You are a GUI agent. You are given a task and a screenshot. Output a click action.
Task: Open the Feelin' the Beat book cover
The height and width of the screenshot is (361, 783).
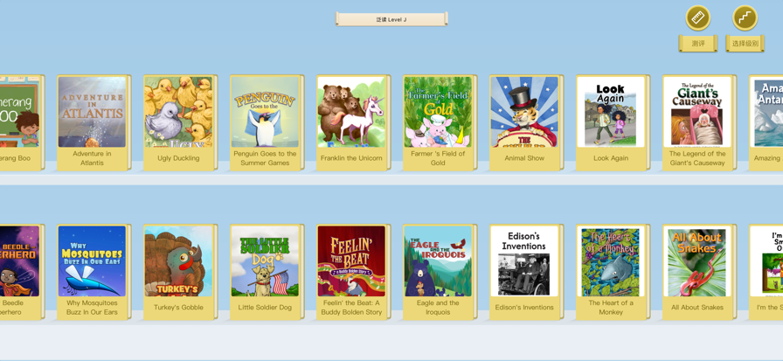coord(351,261)
